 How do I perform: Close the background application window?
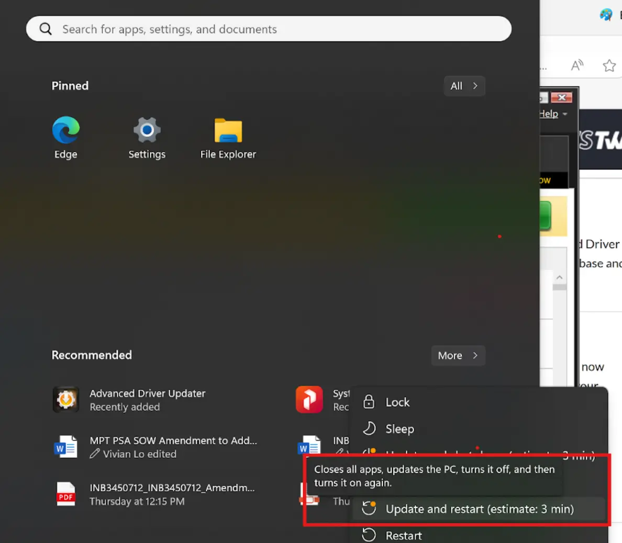[561, 97]
